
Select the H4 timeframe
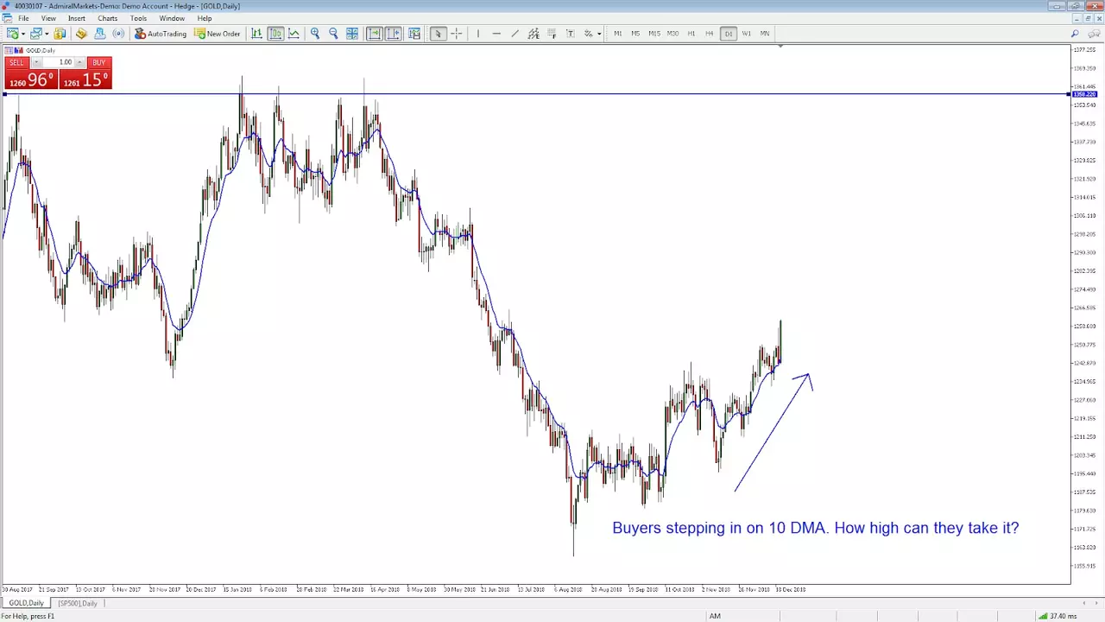coord(710,34)
